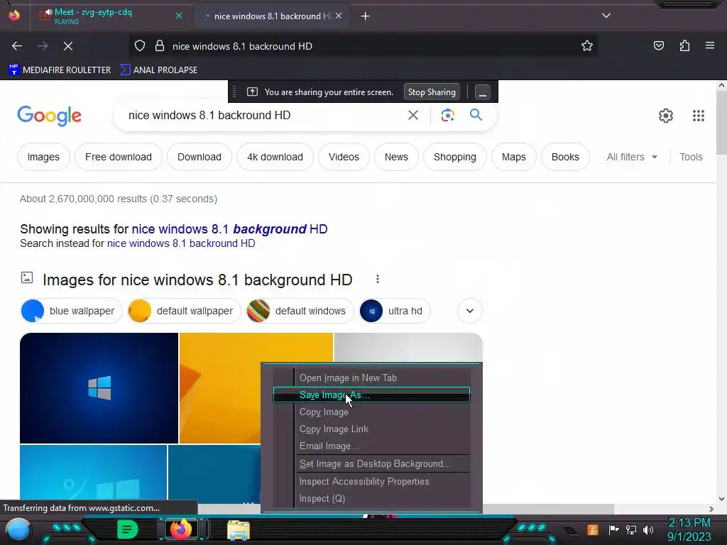Open the list all tabs chevron
Screen dimensions: 727x545
point(606,16)
